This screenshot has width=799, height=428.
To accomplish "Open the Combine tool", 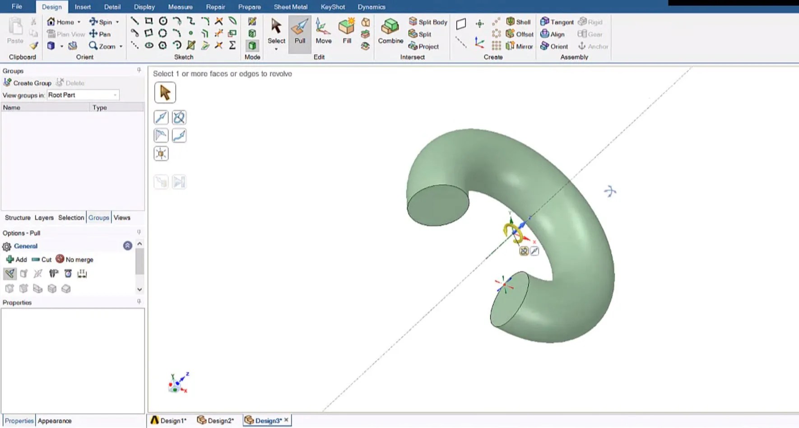I will point(390,32).
